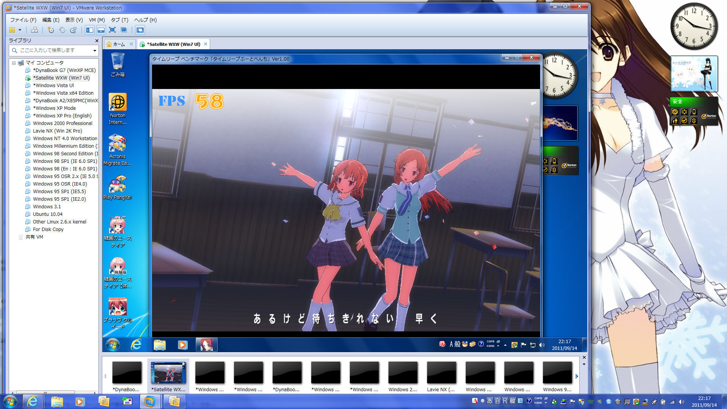Image resolution: width=727 pixels, height=409 pixels.
Task: Open Norton gadget on host sidebar
Action: pyautogui.click(x=694, y=112)
